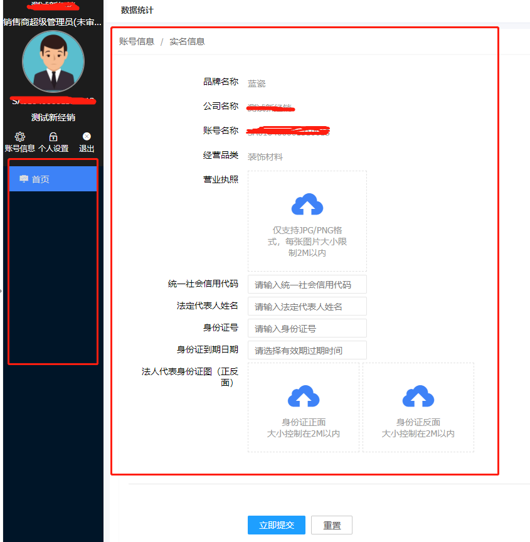Screen dimensions: 530x542
Task: Focus the 法定代表人姓名 input field
Action: (x=307, y=306)
